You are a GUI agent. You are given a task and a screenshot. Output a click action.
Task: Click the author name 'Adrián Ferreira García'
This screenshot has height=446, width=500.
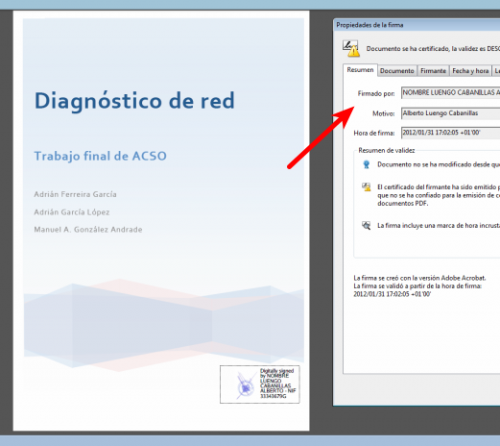[76, 194]
